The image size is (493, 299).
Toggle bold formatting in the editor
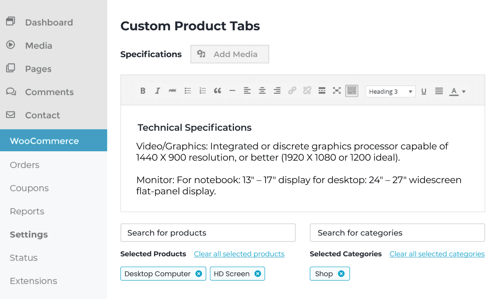point(143,91)
